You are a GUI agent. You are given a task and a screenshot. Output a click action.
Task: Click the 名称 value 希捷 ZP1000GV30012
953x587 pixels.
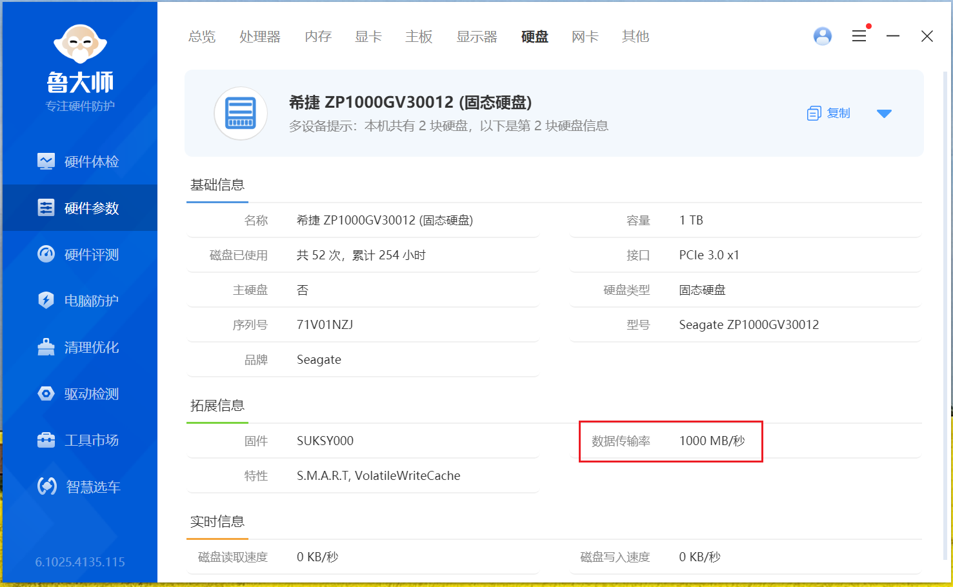[385, 221]
